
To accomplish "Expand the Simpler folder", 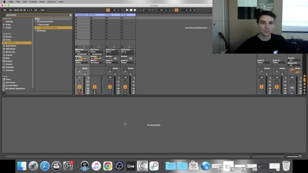I will click(36, 31).
